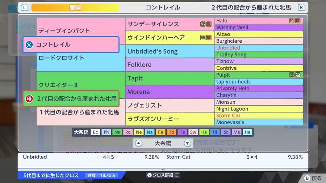Click red Storm Cat ancestor entry
The image size is (326, 183).
click(x=259, y=116)
